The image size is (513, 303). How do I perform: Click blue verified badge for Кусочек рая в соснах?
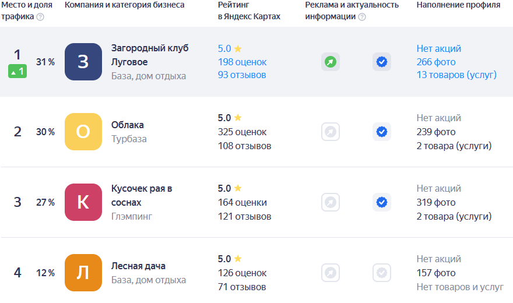coord(382,202)
